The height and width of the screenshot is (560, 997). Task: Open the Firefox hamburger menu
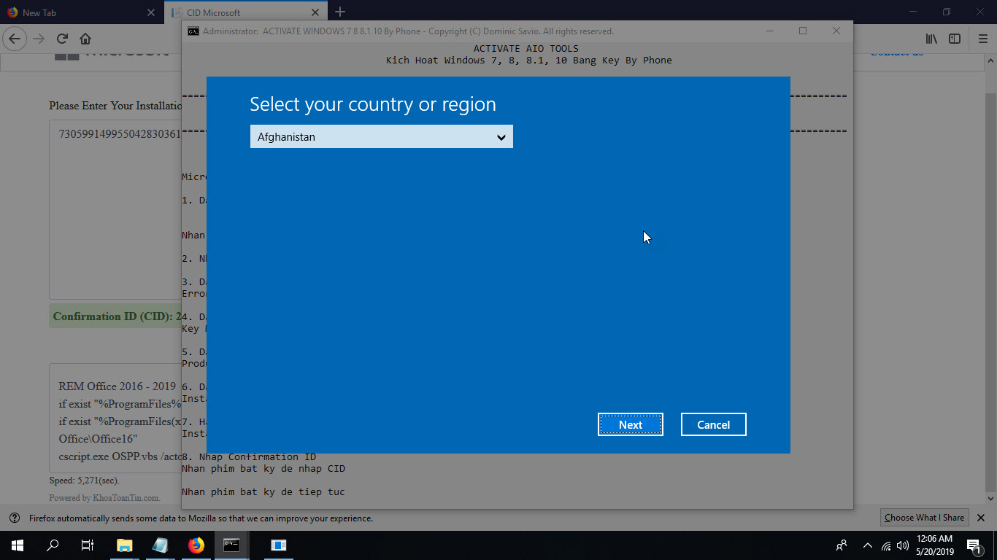pyautogui.click(x=982, y=39)
